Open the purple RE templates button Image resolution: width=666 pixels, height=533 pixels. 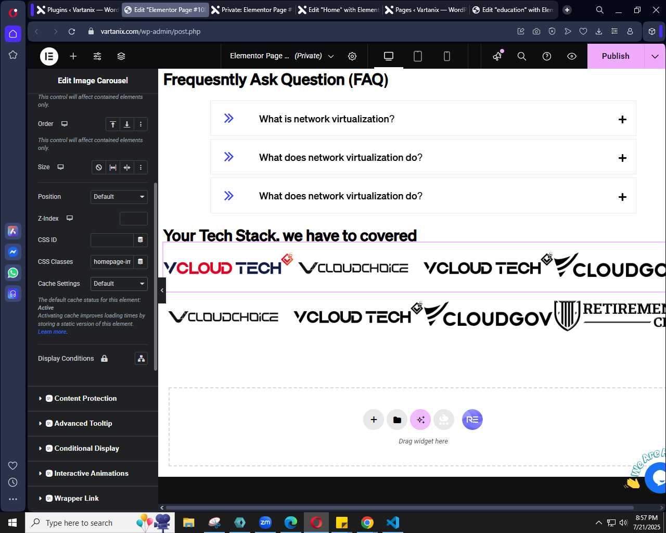point(472,420)
